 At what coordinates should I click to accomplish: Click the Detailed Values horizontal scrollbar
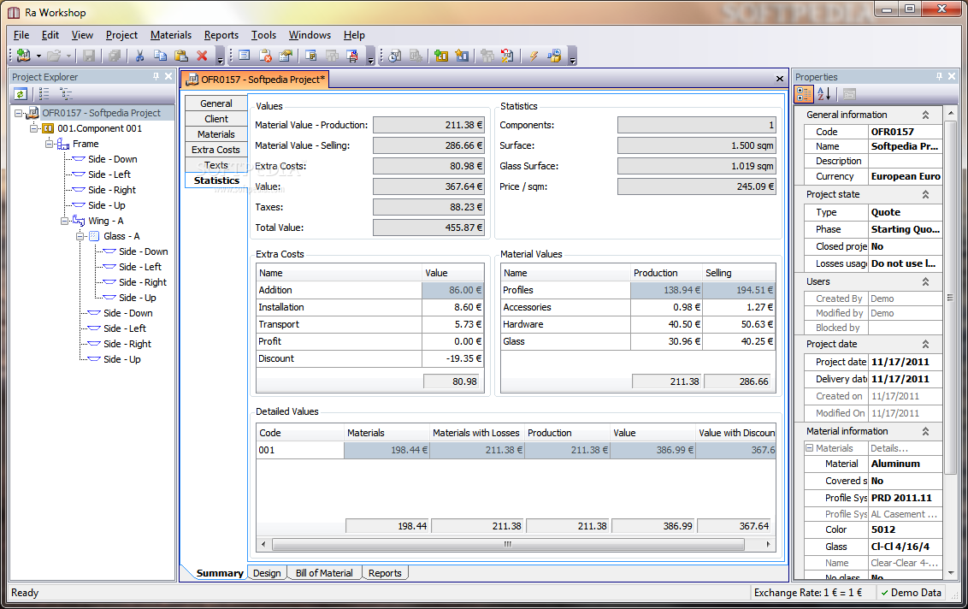[x=507, y=544]
